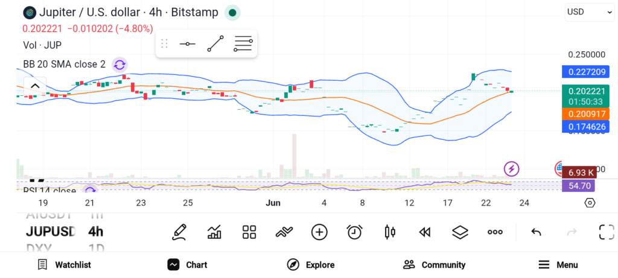Click the 24 date on time axis
The width and height of the screenshot is (618, 278).
tap(524, 203)
